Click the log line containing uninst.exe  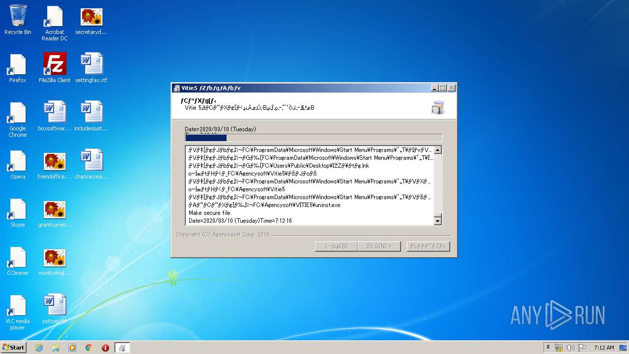pyautogui.click(x=264, y=205)
